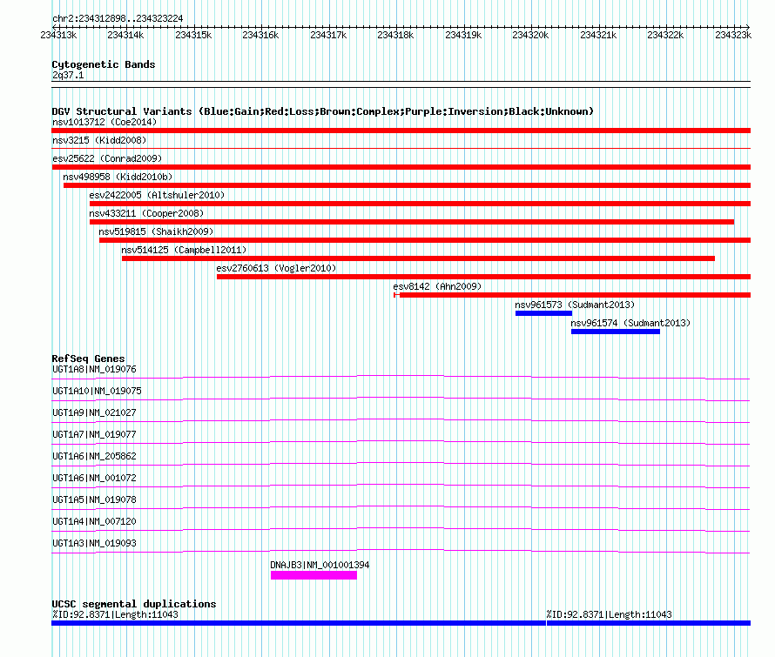
Task: Open the esv2422005 (Altshuler2010) label
Action: pos(157,195)
